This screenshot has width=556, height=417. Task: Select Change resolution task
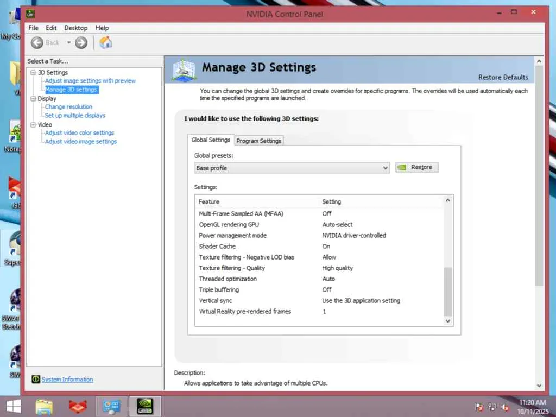pyautogui.click(x=68, y=107)
